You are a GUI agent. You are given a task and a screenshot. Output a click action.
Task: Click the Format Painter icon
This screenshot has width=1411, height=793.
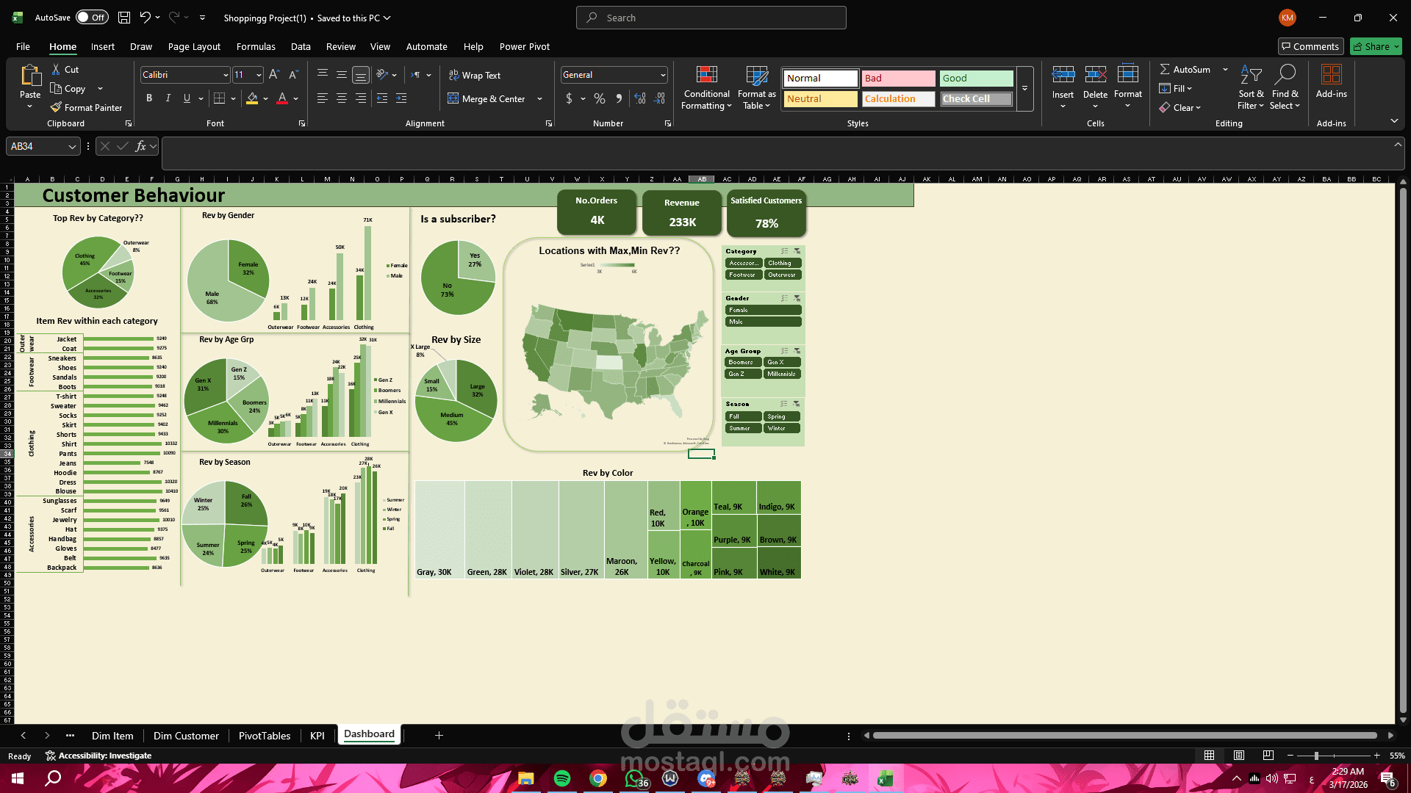(x=56, y=107)
